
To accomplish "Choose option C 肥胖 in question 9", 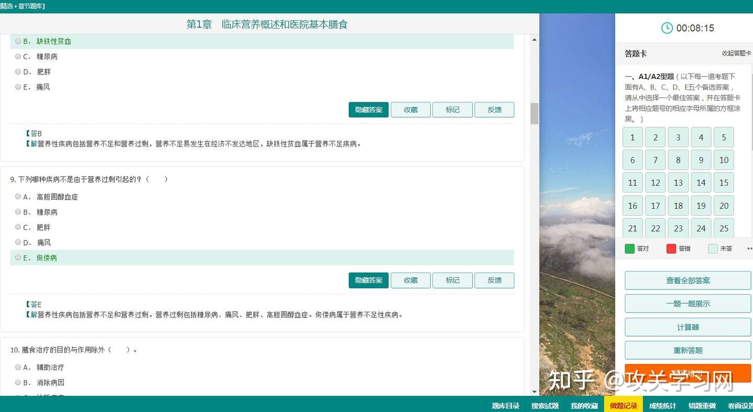I will click(18, 227).
